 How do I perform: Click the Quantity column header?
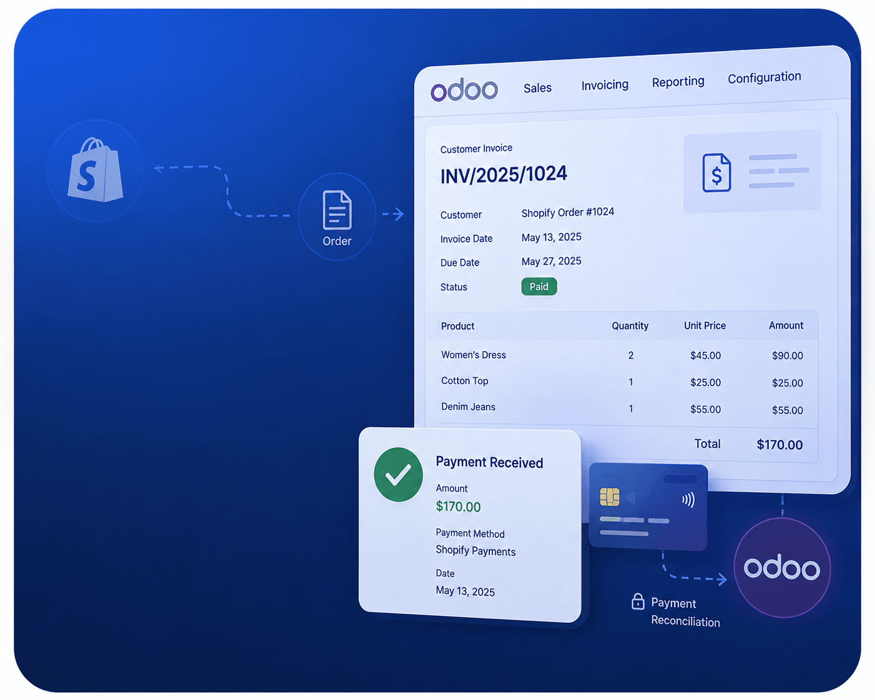coord(630,326)
